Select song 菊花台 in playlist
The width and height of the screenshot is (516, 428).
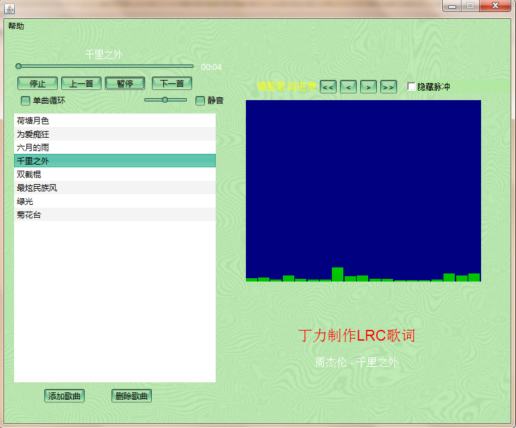click(115, 214)
